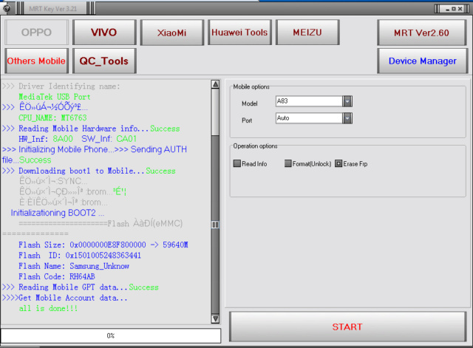The width and height of the screenshot is (473, 348).
Task: Tick the Format(Unlock) checkbox
Action: [x=288, y=163]
